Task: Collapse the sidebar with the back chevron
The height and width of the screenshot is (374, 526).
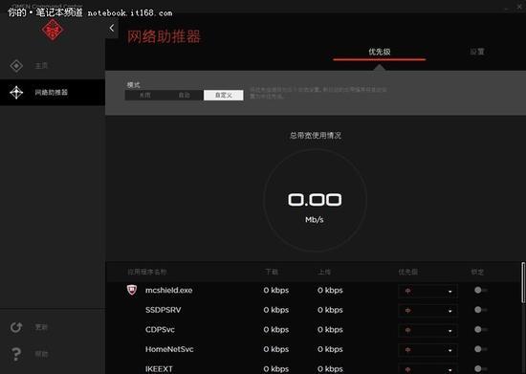Action: coord(112,28)
